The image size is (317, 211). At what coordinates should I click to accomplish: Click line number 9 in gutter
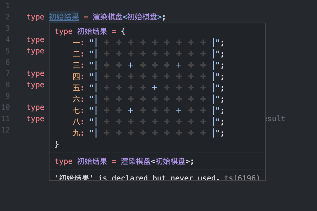(x=8, y=96)
